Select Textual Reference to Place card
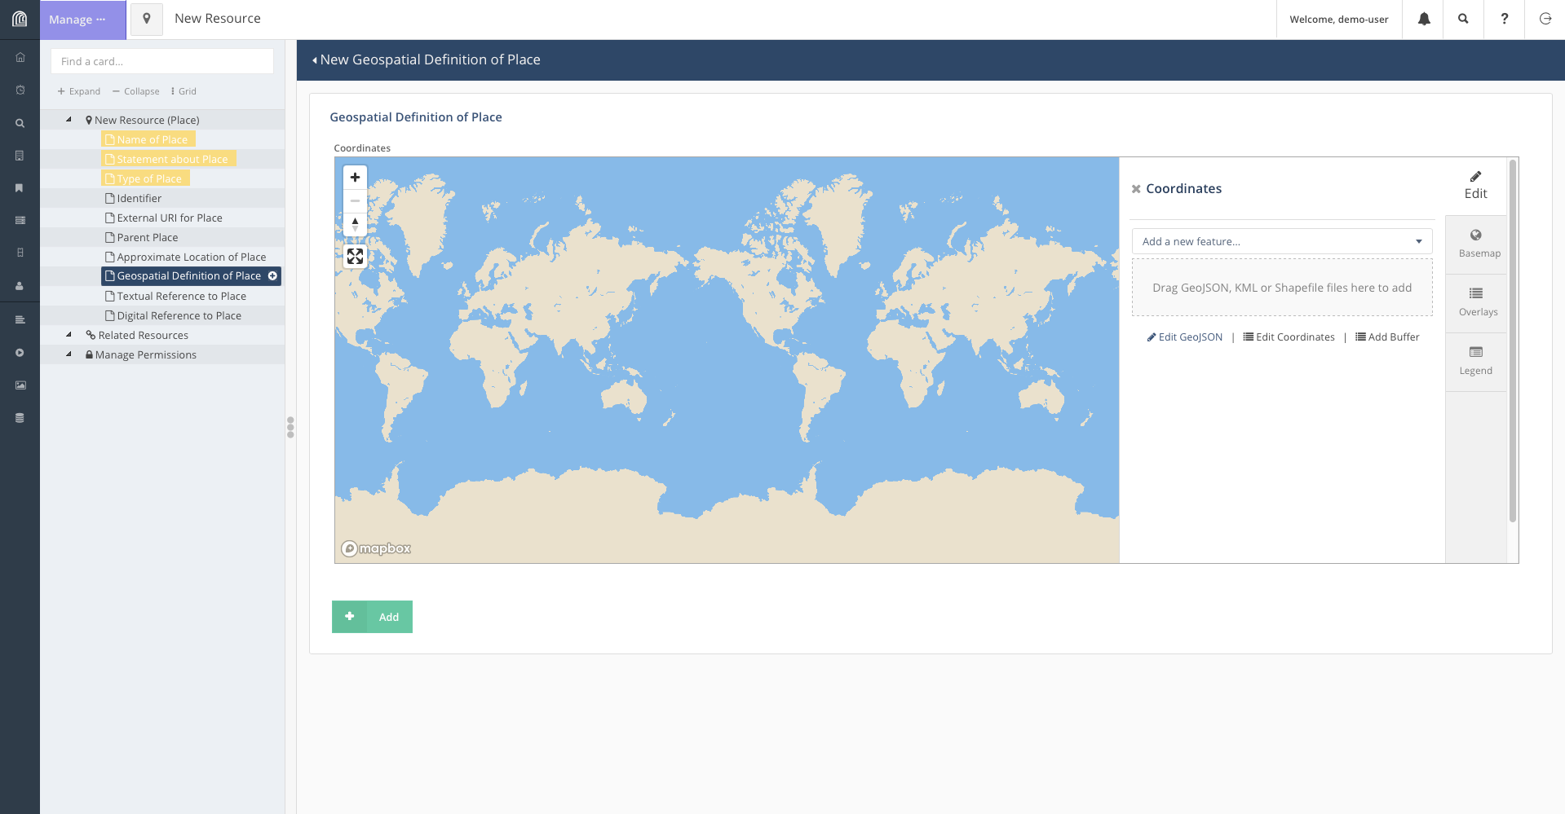 (x=181, y=297)
